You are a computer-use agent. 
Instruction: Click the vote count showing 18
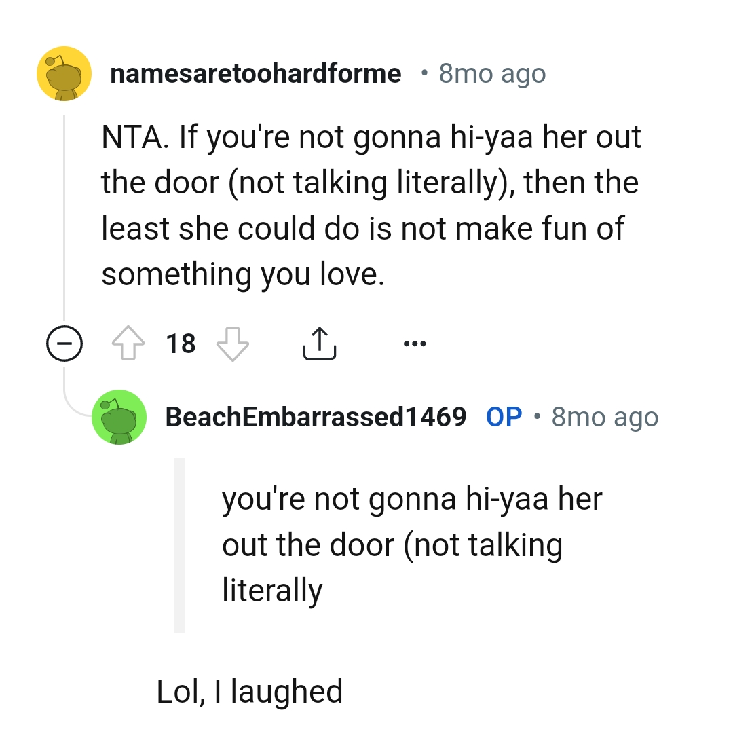pos(181,343)
